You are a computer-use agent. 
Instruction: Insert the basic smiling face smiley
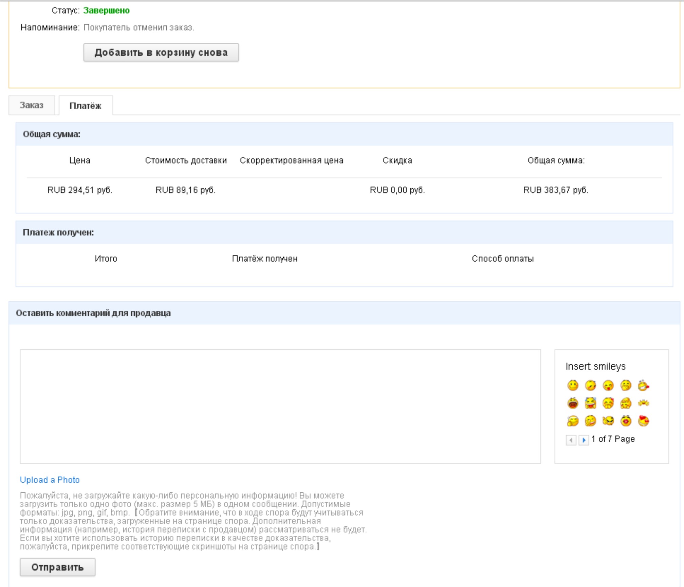click(573, 385)
